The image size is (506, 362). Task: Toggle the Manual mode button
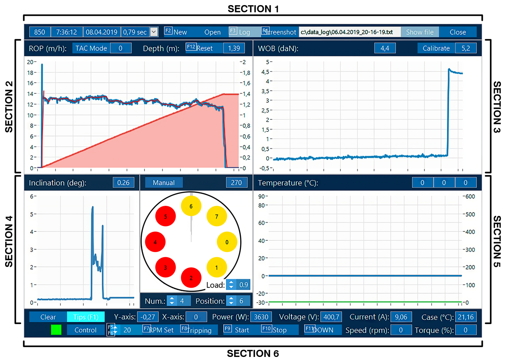pyautogui.click(x=163, y=183)
